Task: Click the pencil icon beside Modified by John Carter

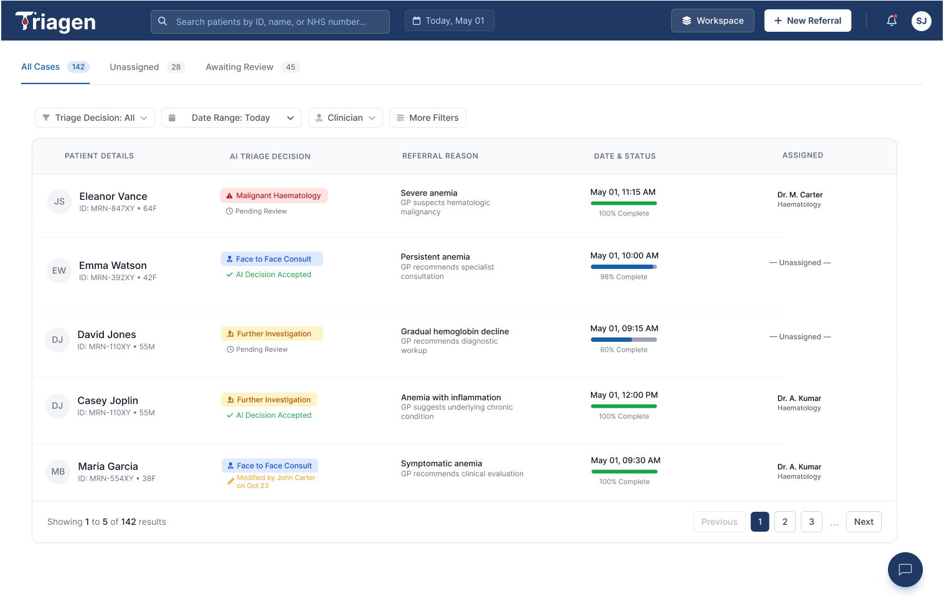Action: [x=230, y=481]
